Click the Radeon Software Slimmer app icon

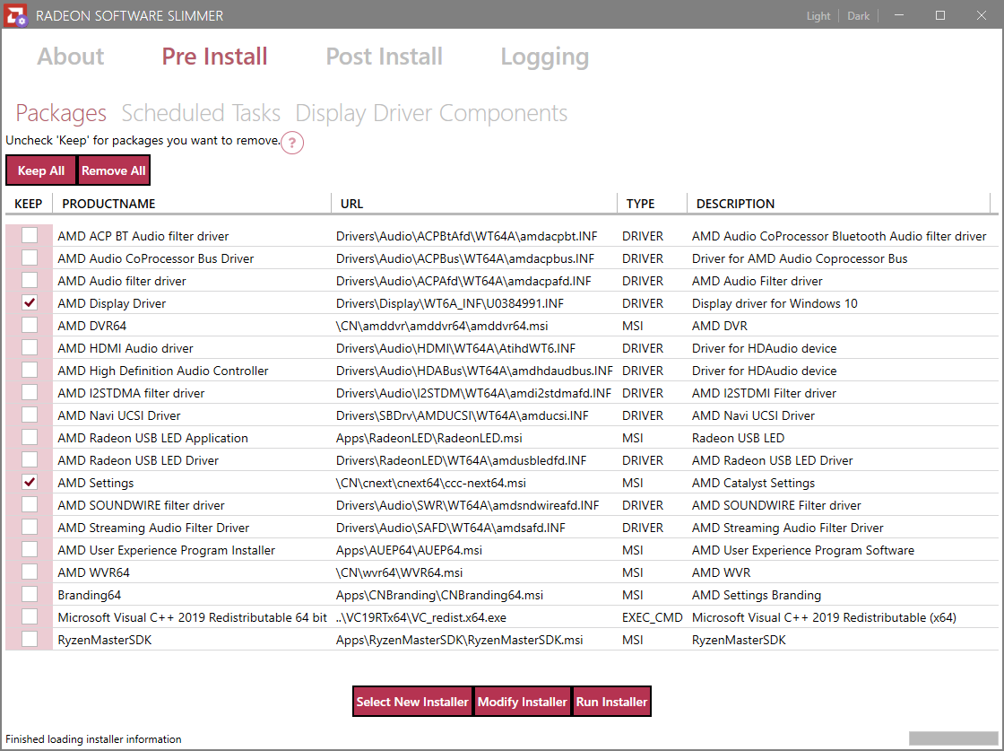15,14
